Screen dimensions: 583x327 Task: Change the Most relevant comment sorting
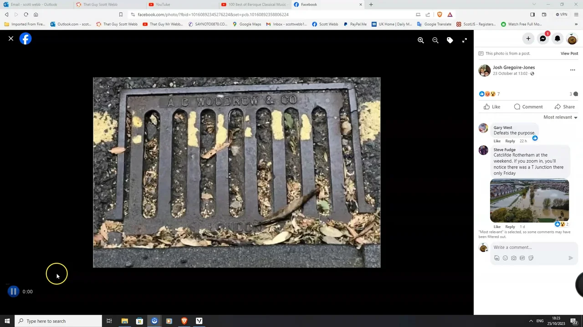pyautogui.click(x=560, y=117)
